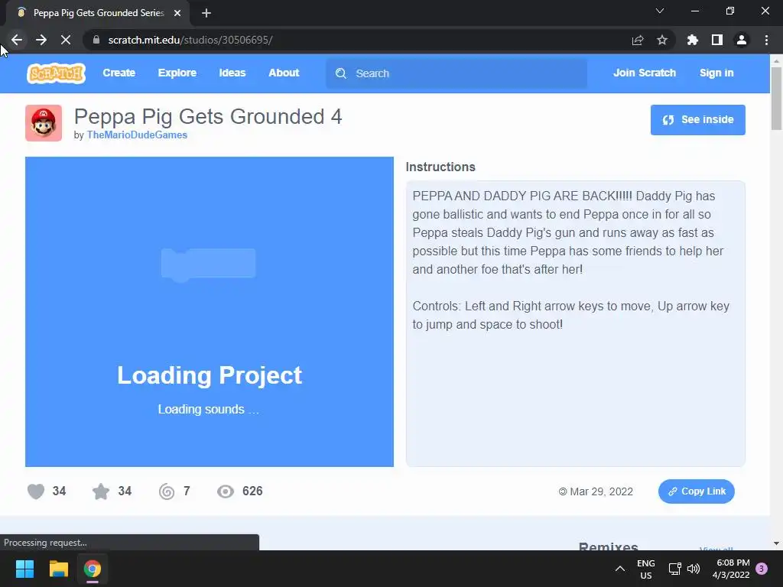Click the ENG US language indicator

pos(645,569)
